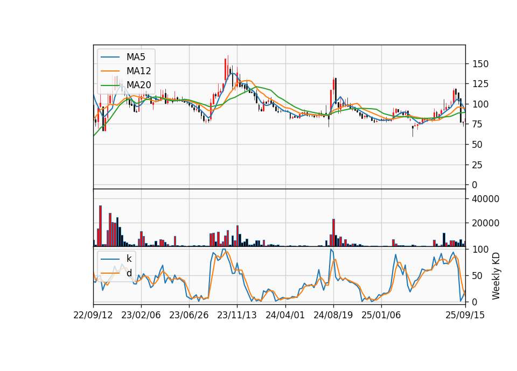Click the 24/04/01 date tick label
This screenshot has height=371, width=517.
pyautogui.click(x=285, y=315)
